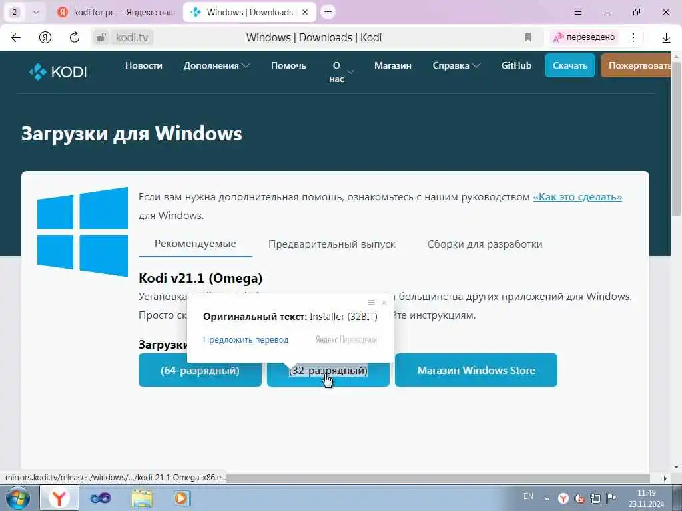This screenshot has width=682, height=511.
Task: Expand the 'О нас' dropdown
Action: [340, 72]
